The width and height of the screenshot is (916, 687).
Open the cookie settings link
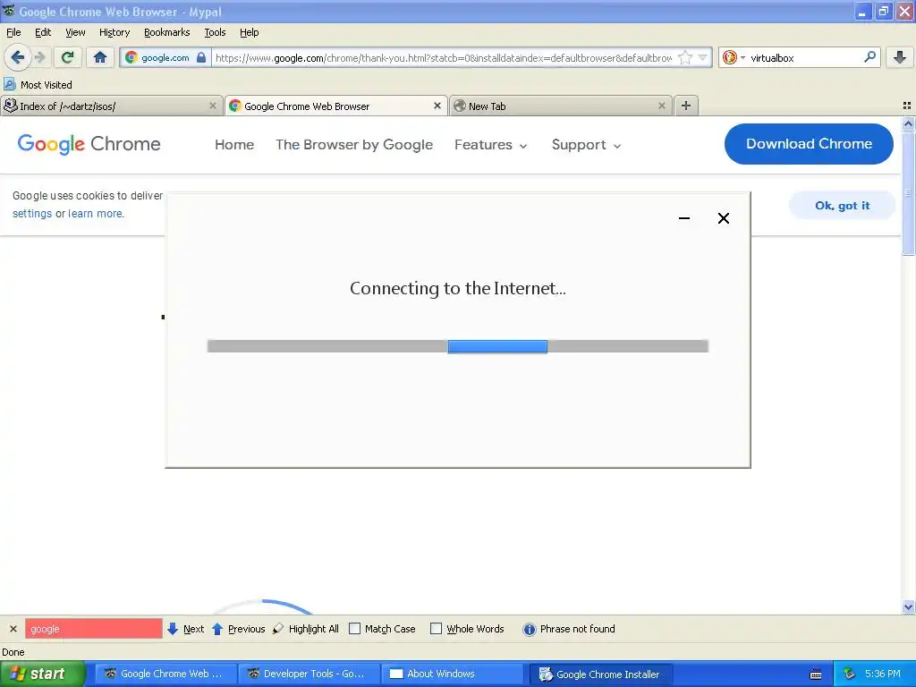point(32,213)
